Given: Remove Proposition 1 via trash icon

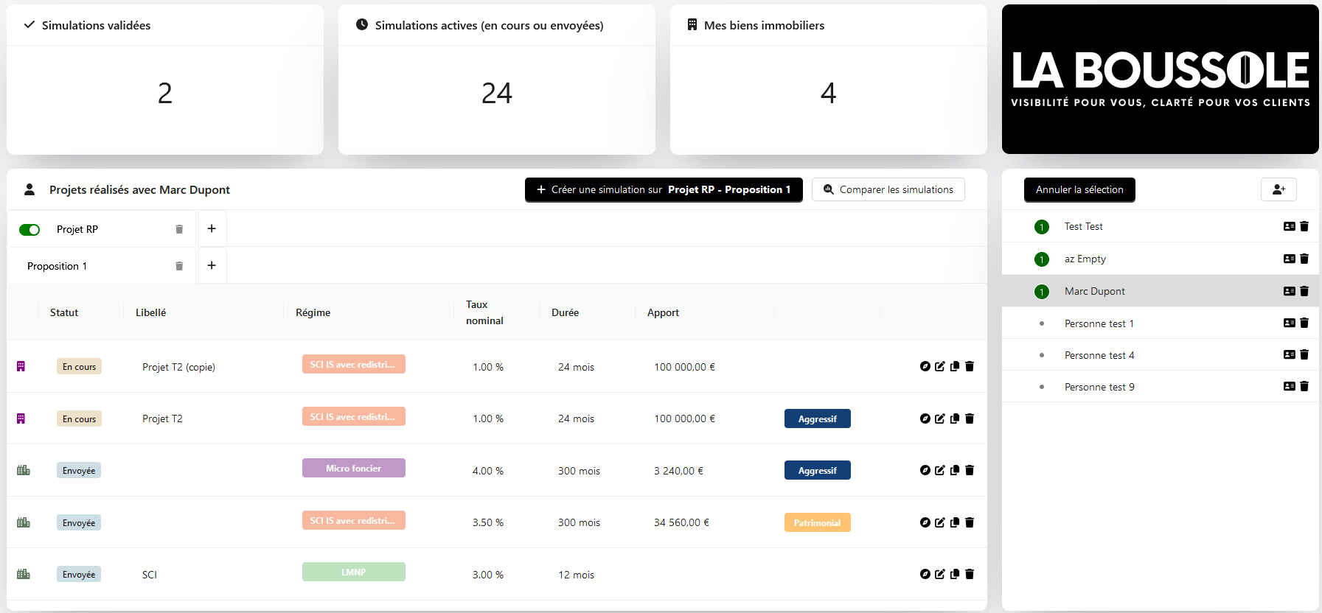Looking at the screenshot, I should point(179,266).
